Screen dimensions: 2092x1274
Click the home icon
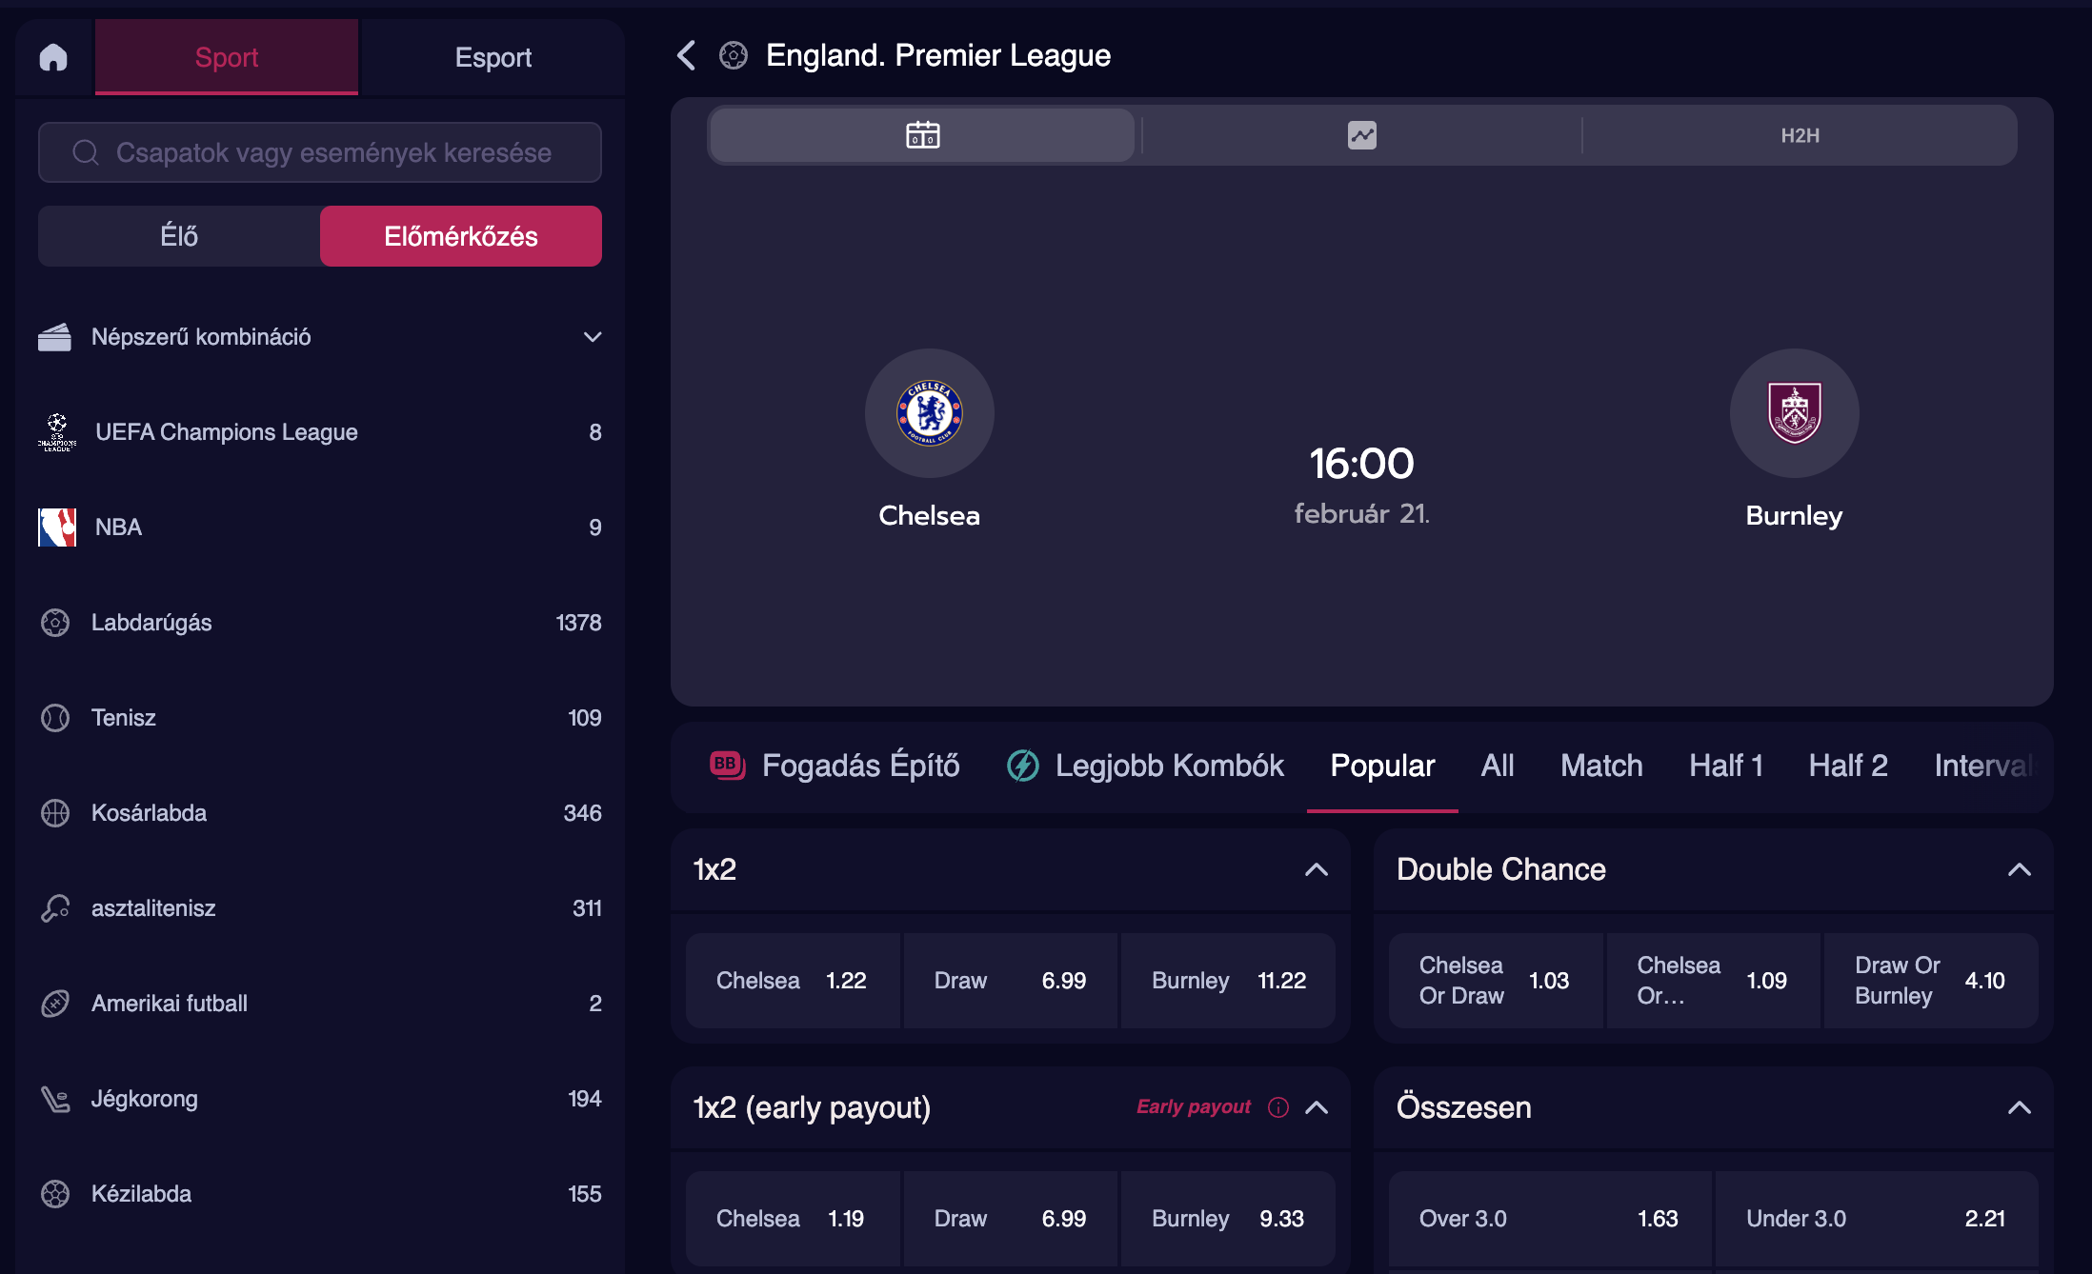click(x=53, y=57)
